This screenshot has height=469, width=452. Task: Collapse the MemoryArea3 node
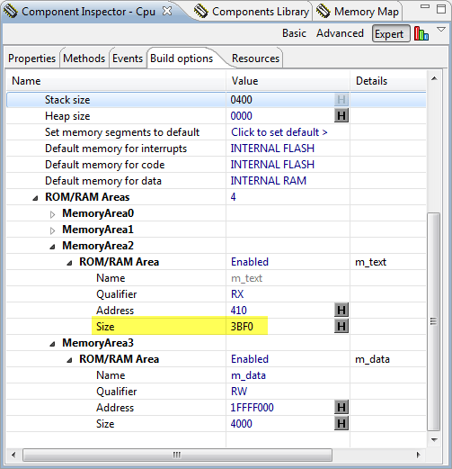tap(52, 344)
